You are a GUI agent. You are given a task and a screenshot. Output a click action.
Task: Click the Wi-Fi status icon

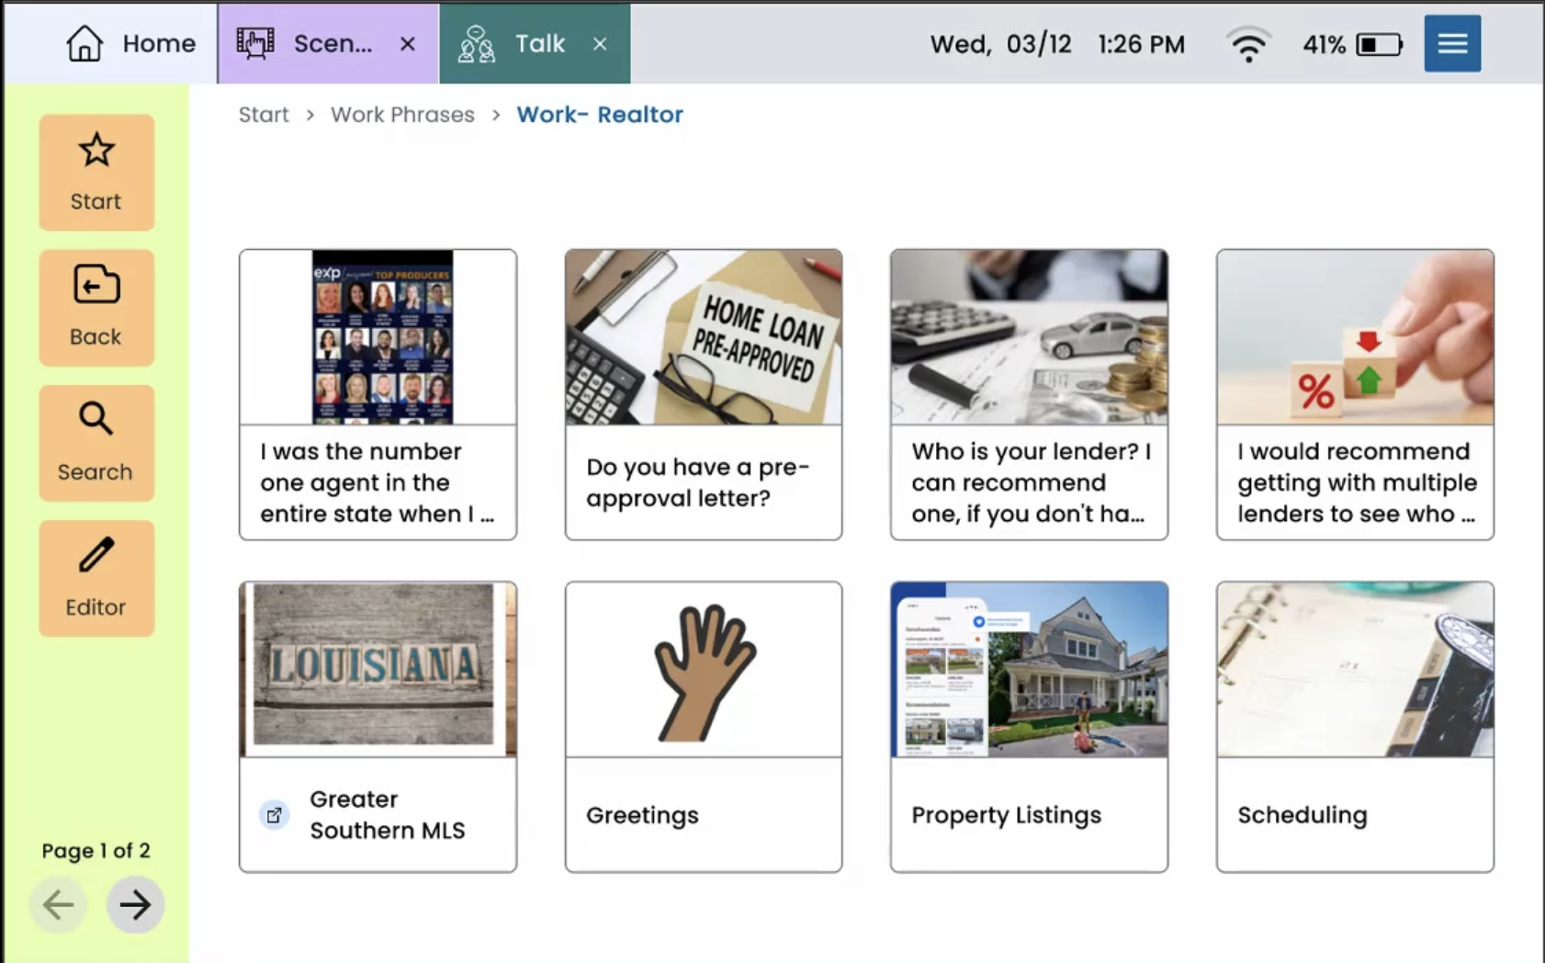(x=1247, y=44)
